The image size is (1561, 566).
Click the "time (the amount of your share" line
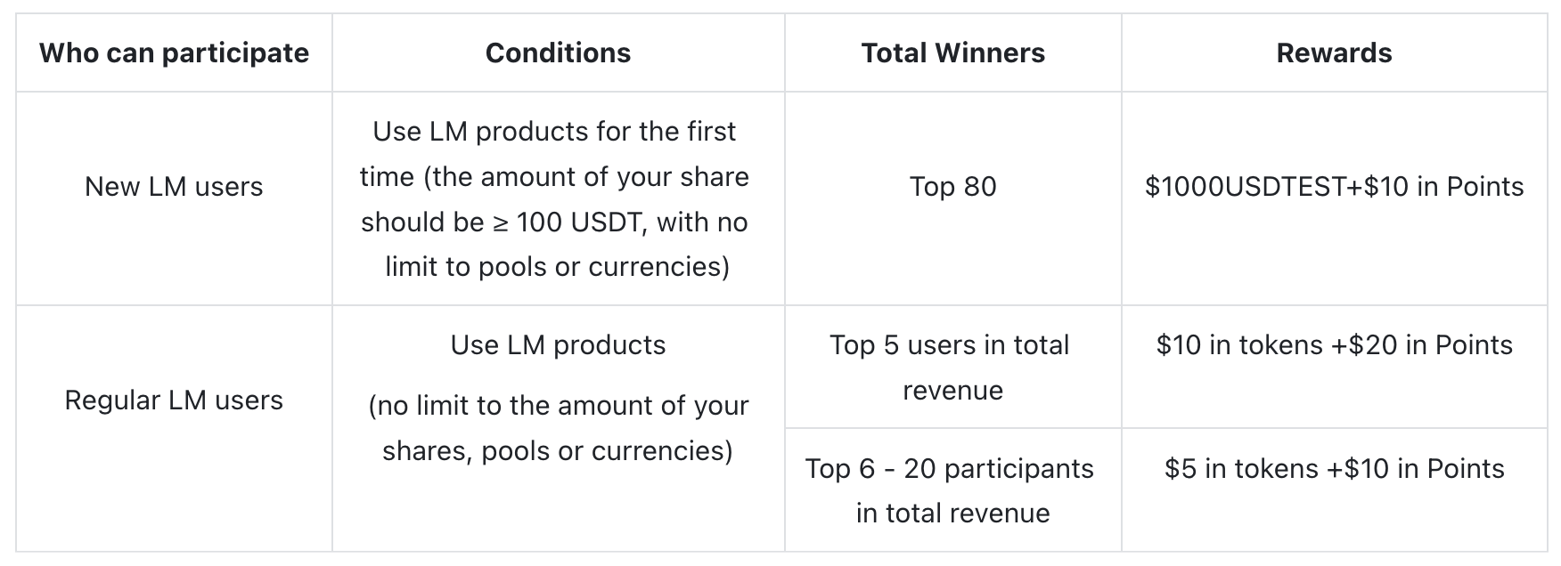coord(554,176)
